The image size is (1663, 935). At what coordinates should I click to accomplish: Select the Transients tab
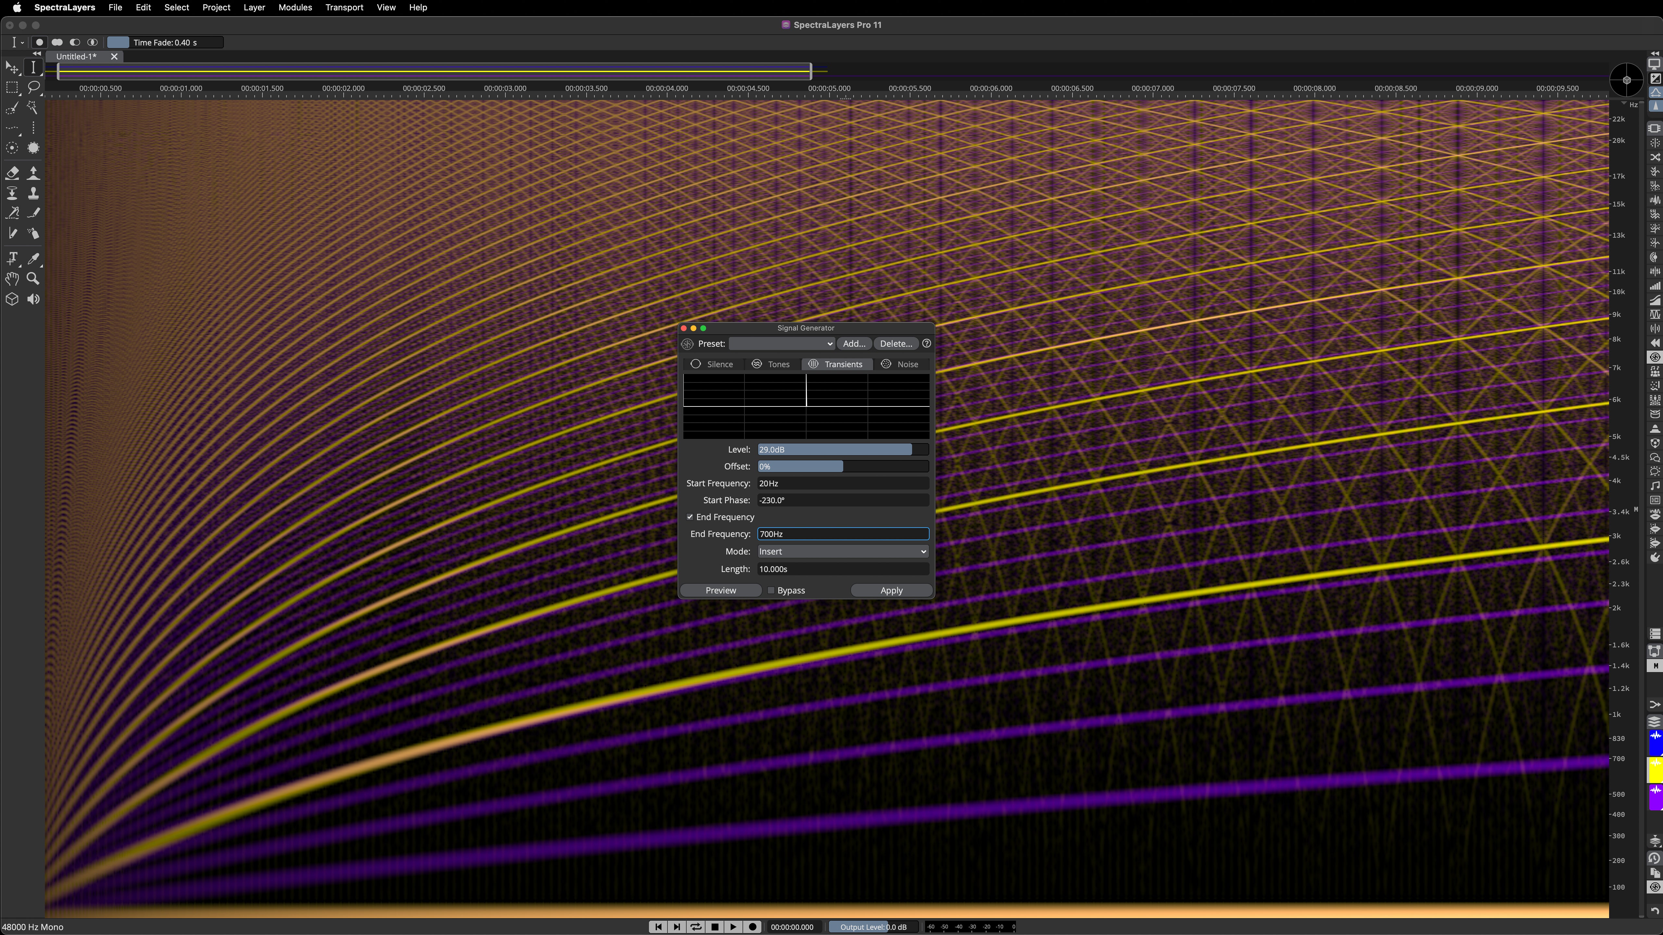click(837, 364)
